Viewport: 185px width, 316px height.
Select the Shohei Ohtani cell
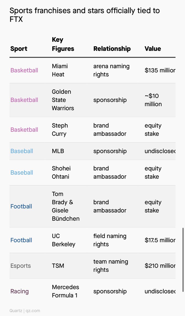click(x=61, y=172)
